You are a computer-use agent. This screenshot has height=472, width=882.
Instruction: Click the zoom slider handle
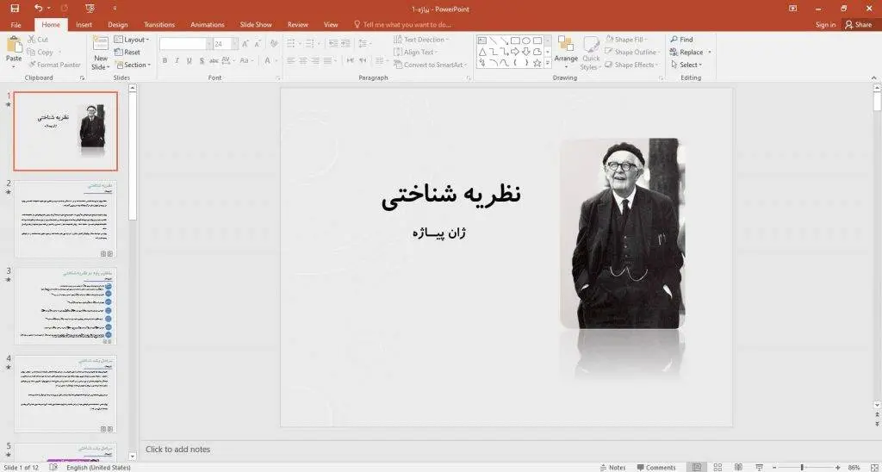pyautogui.click(x=802, y=468)
